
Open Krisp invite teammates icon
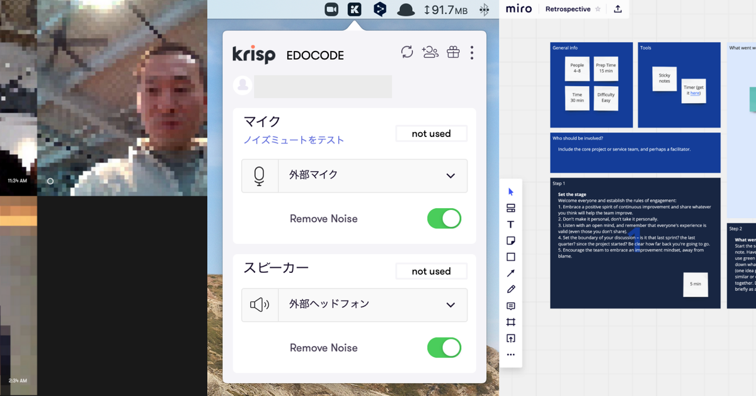pyautogui.click(x=430, y=52)
